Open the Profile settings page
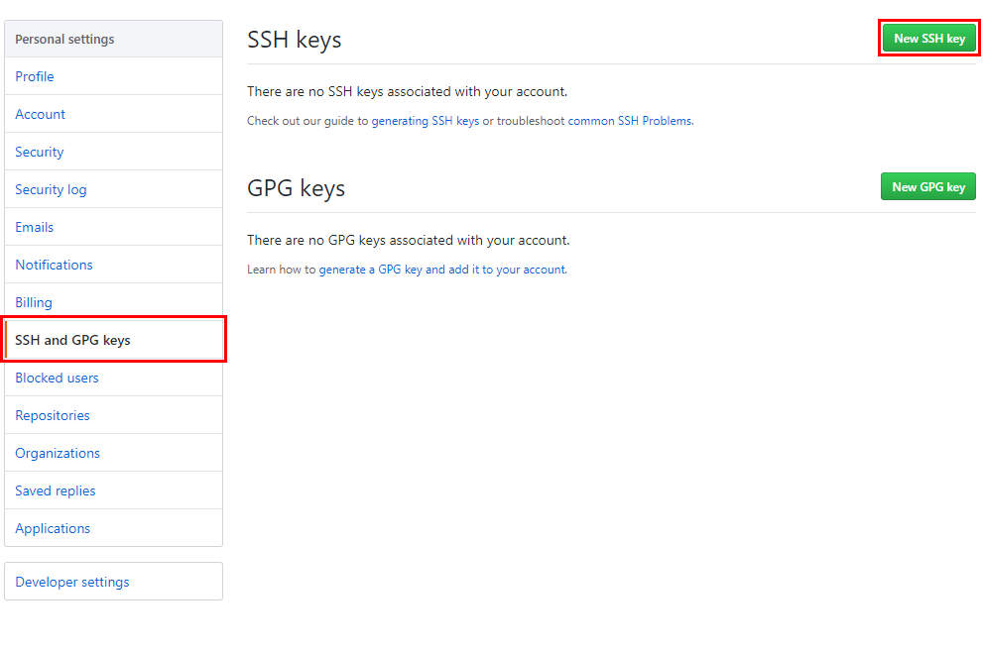This screenshot has width=983, height=652. tap(35, 76)
